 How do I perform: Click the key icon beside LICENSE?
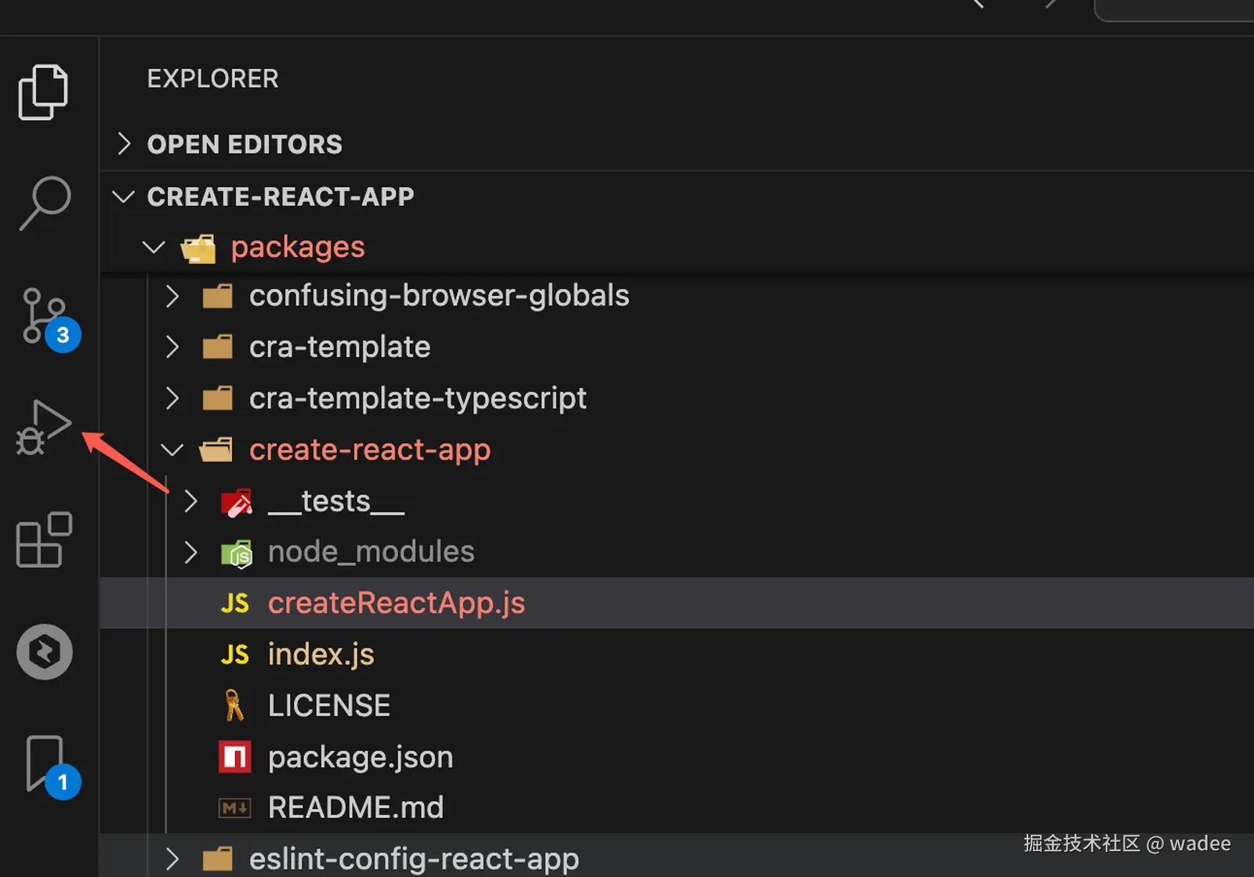(x=234, y=706)
